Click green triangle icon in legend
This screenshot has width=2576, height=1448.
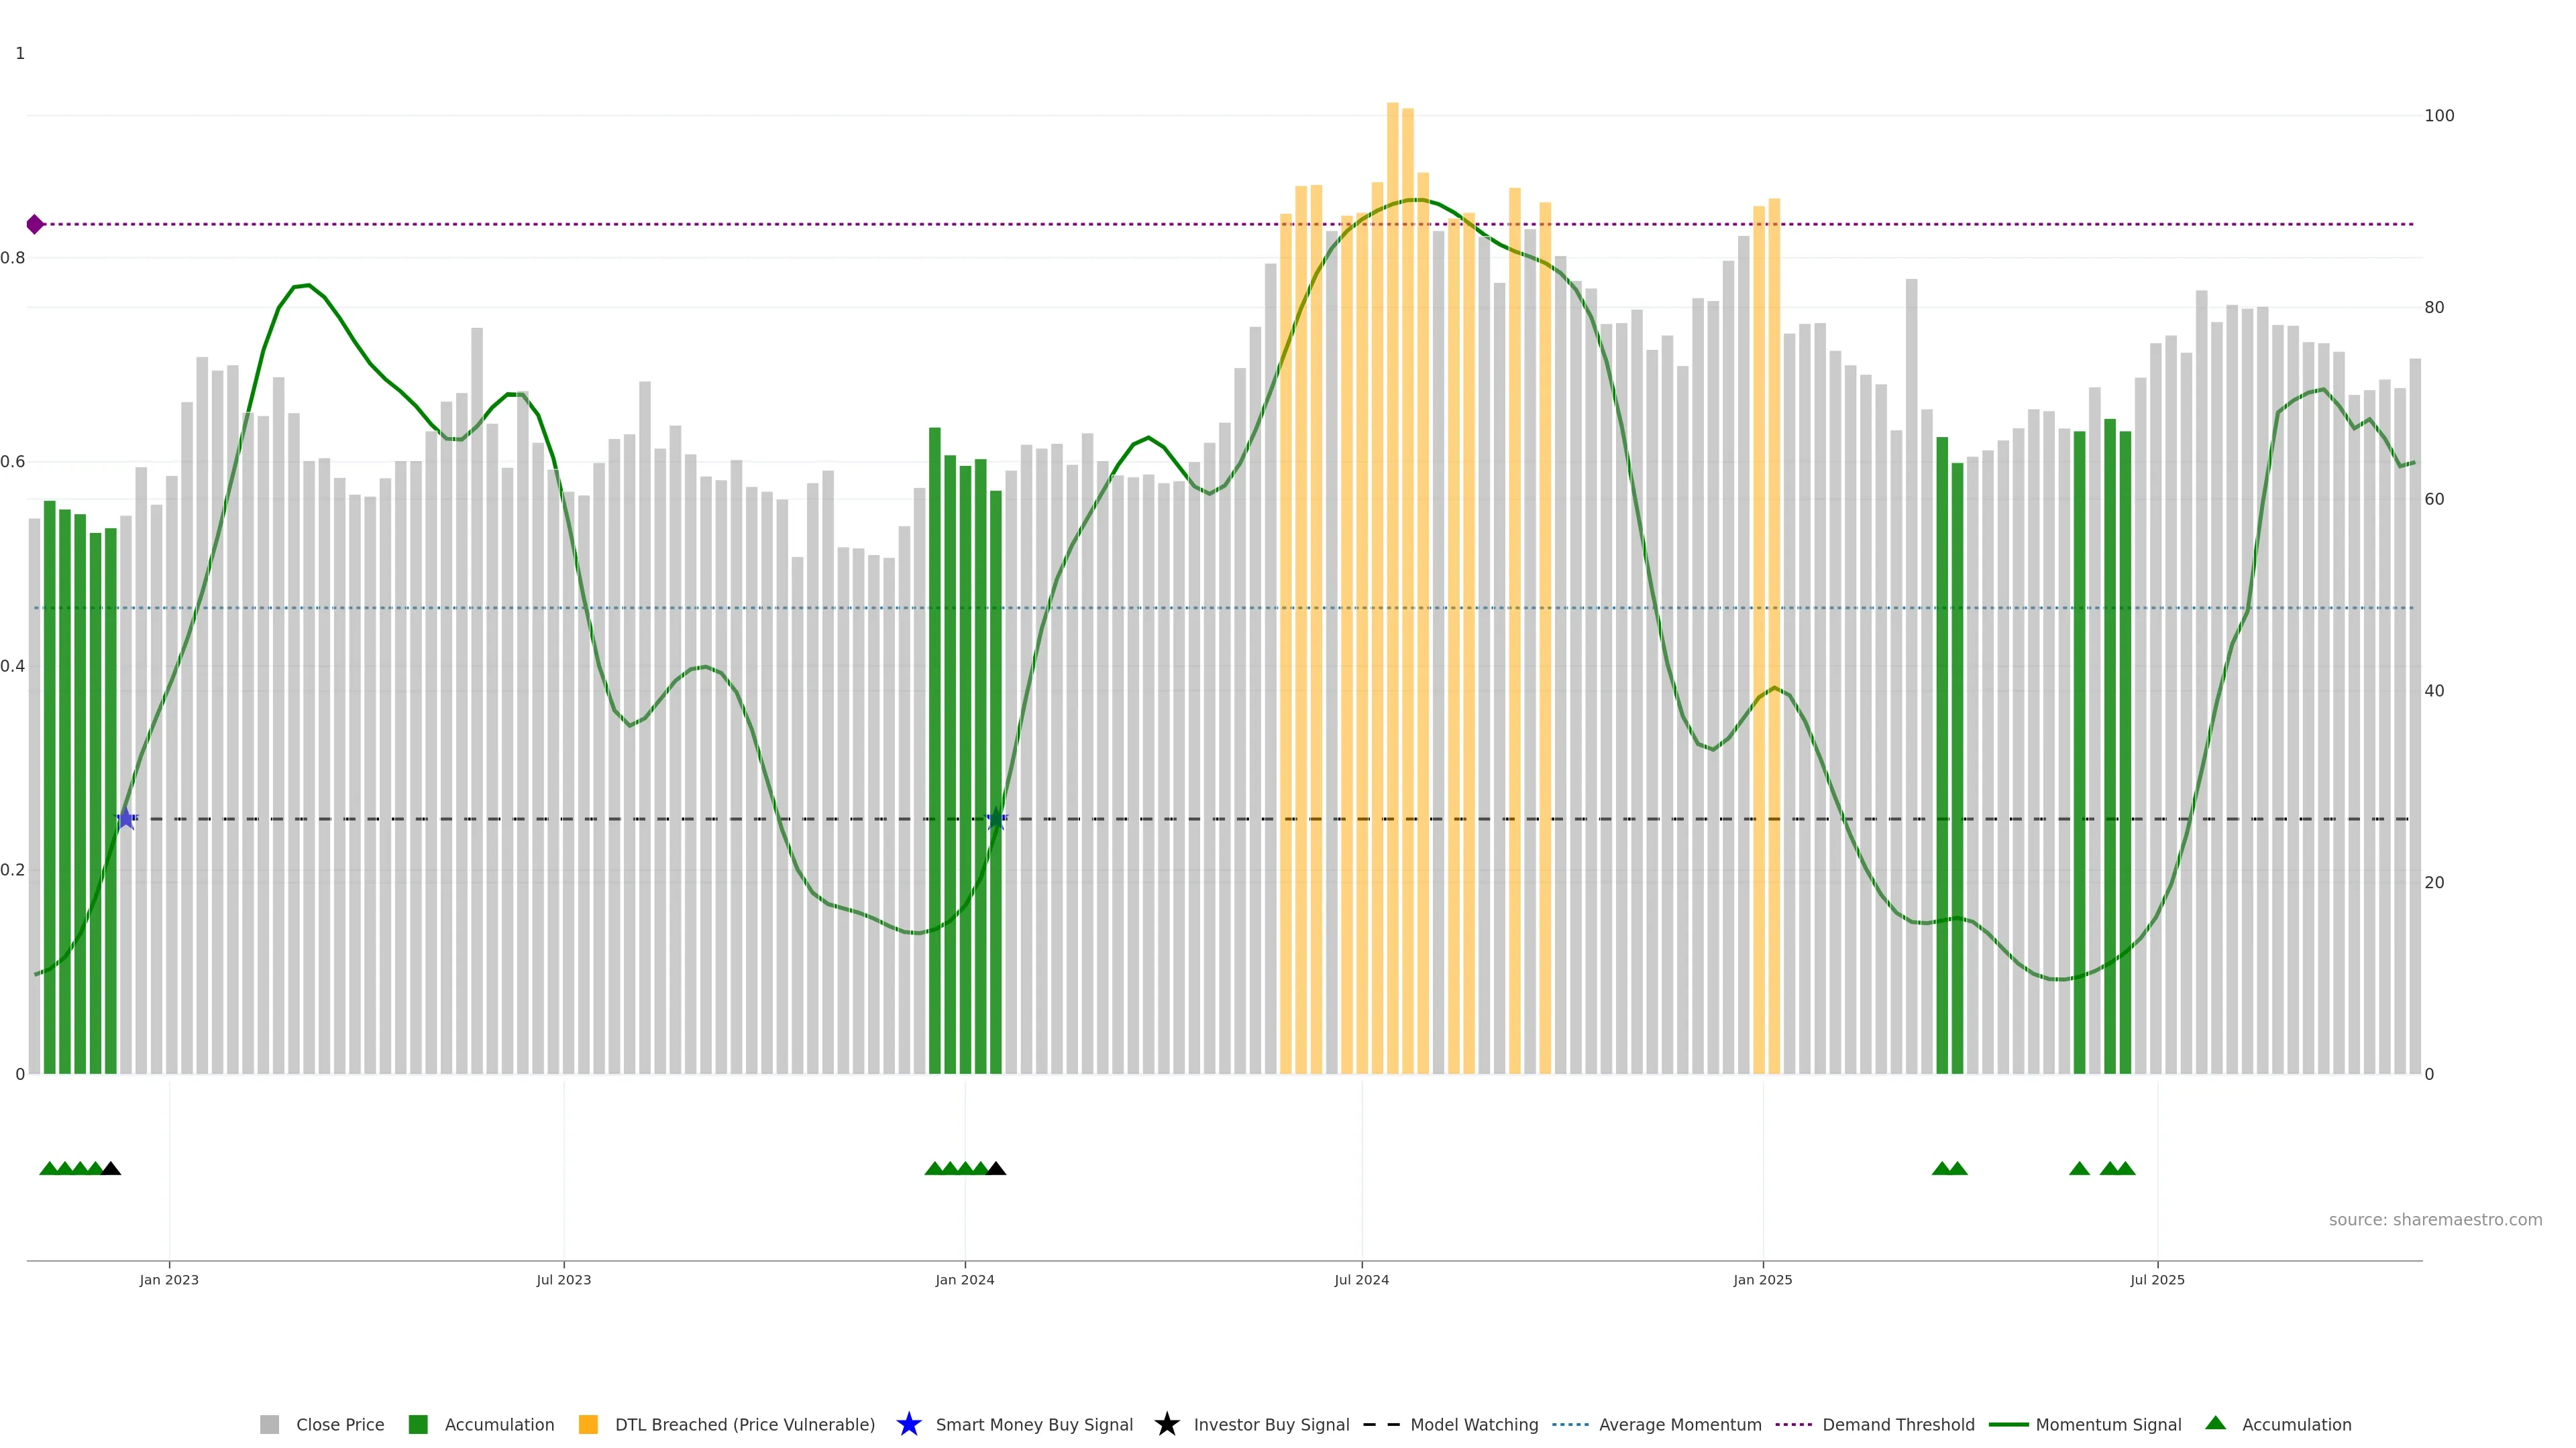tap(2215, 1423)
